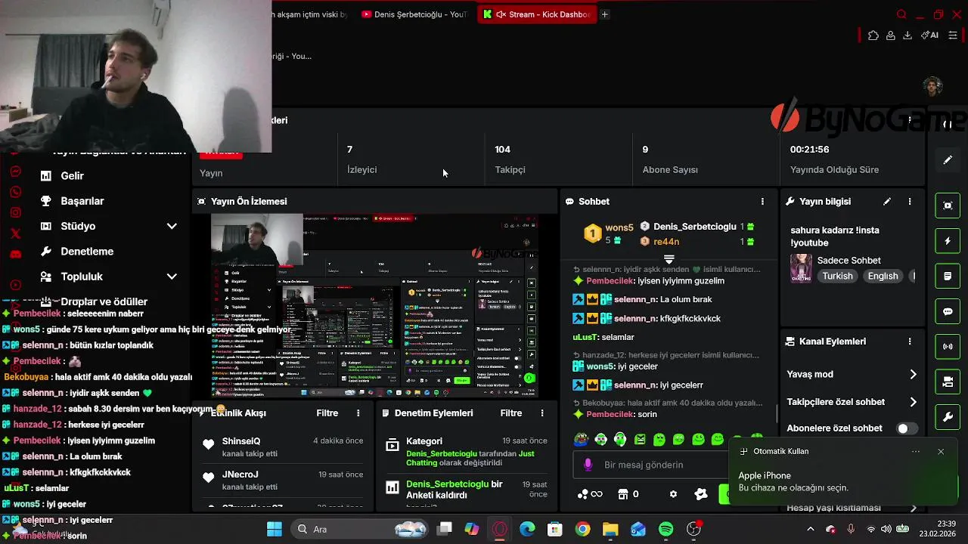The height and width of the screenshot is (544, 968).
Task: Expand the Topluluk menu chevron
Action: pos(172,277)
